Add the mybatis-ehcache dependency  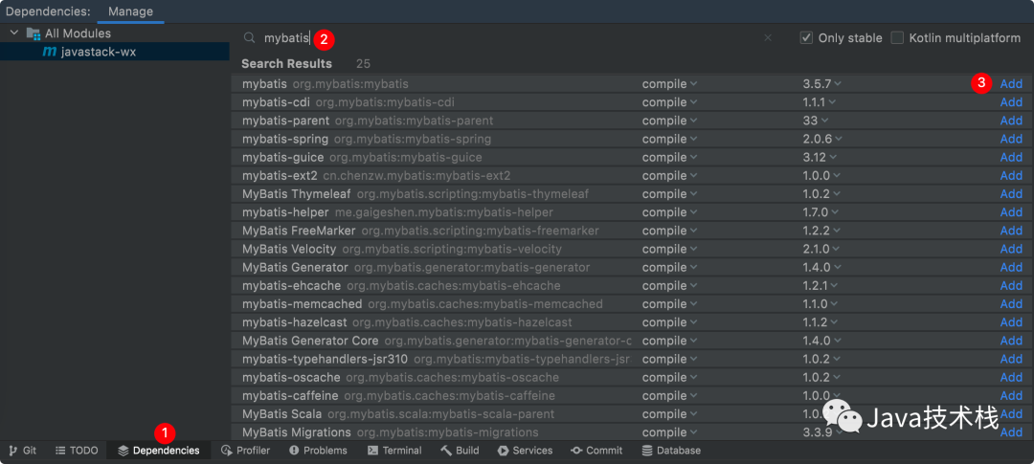[x=1011, y=286]
